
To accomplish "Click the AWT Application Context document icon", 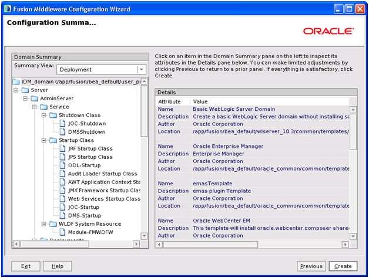I will coord(62,182).
